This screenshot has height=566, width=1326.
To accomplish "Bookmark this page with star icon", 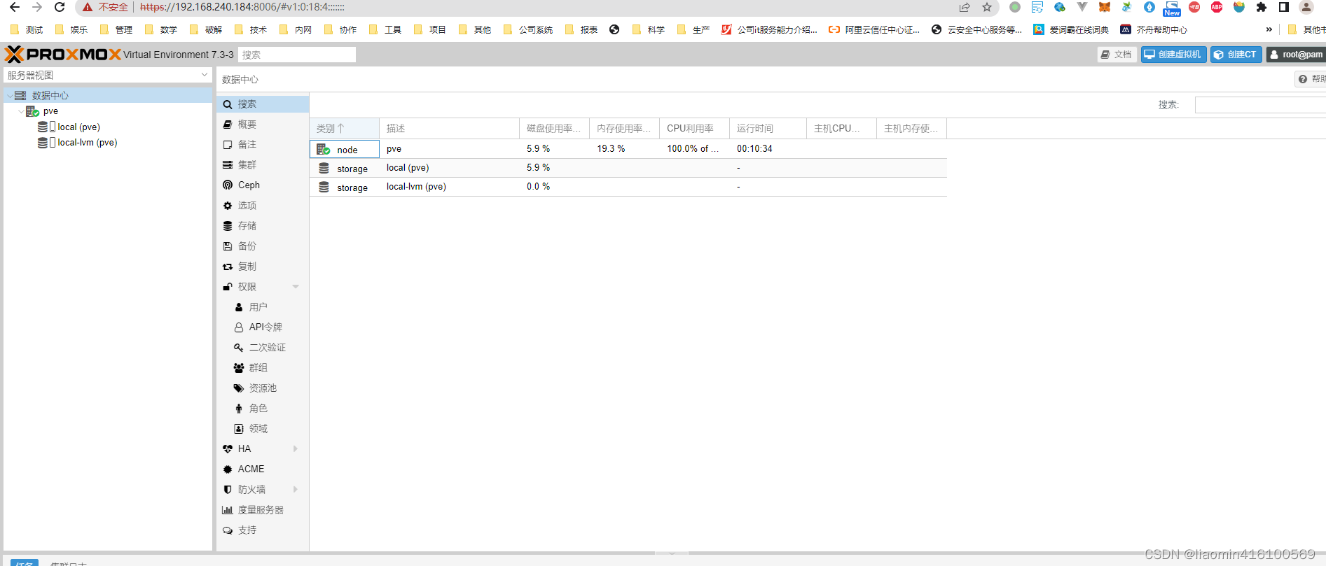I will click(x=987, y=8).
